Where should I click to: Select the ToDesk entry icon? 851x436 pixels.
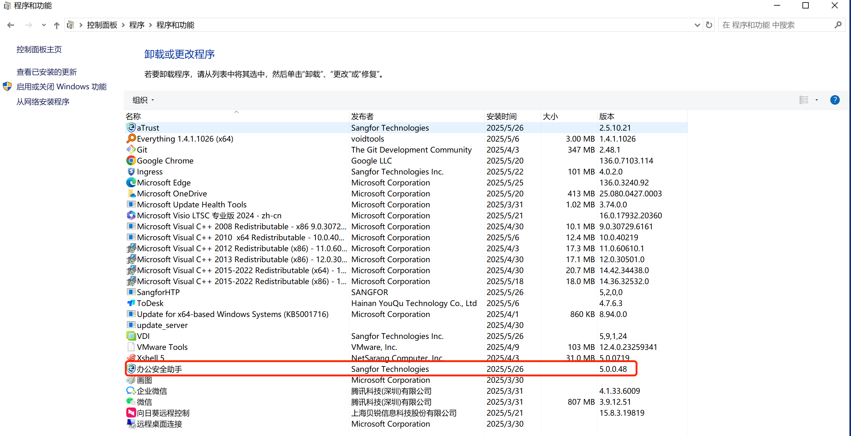pos(131,303)
